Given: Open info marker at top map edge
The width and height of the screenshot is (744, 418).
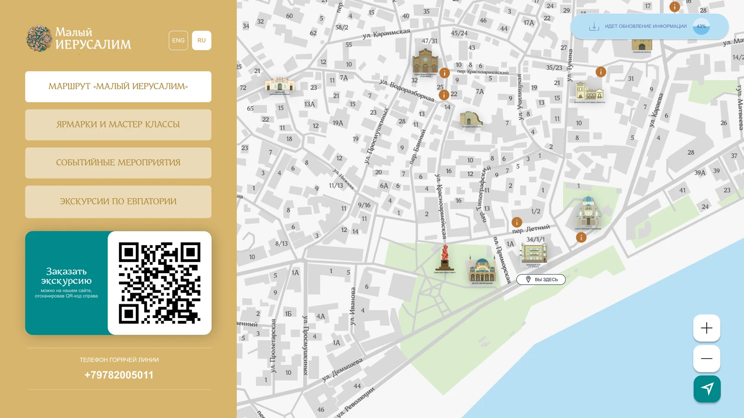Looking at the screenshot, I should (x=675, y=7).
